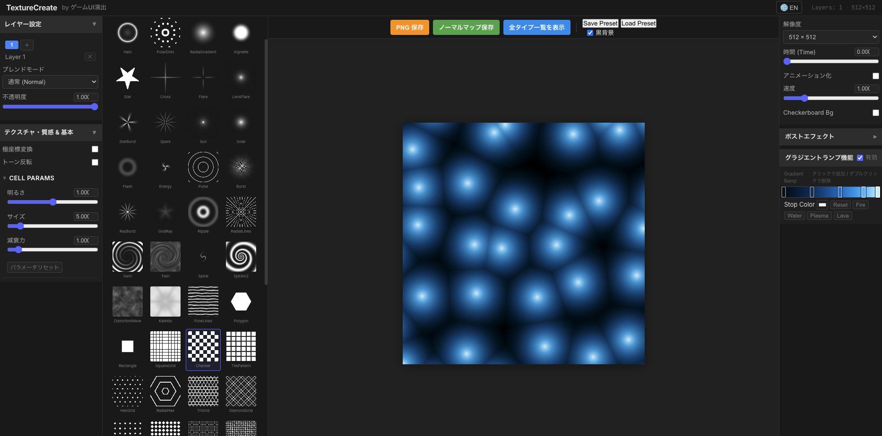Select the SpiralV2 texture thumbnail

click(241, 257)
